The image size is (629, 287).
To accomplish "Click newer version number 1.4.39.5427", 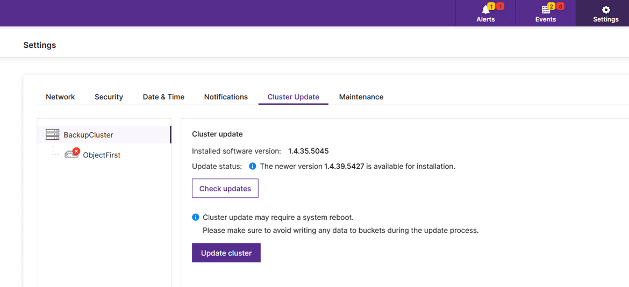I will [x=344, y=166].
